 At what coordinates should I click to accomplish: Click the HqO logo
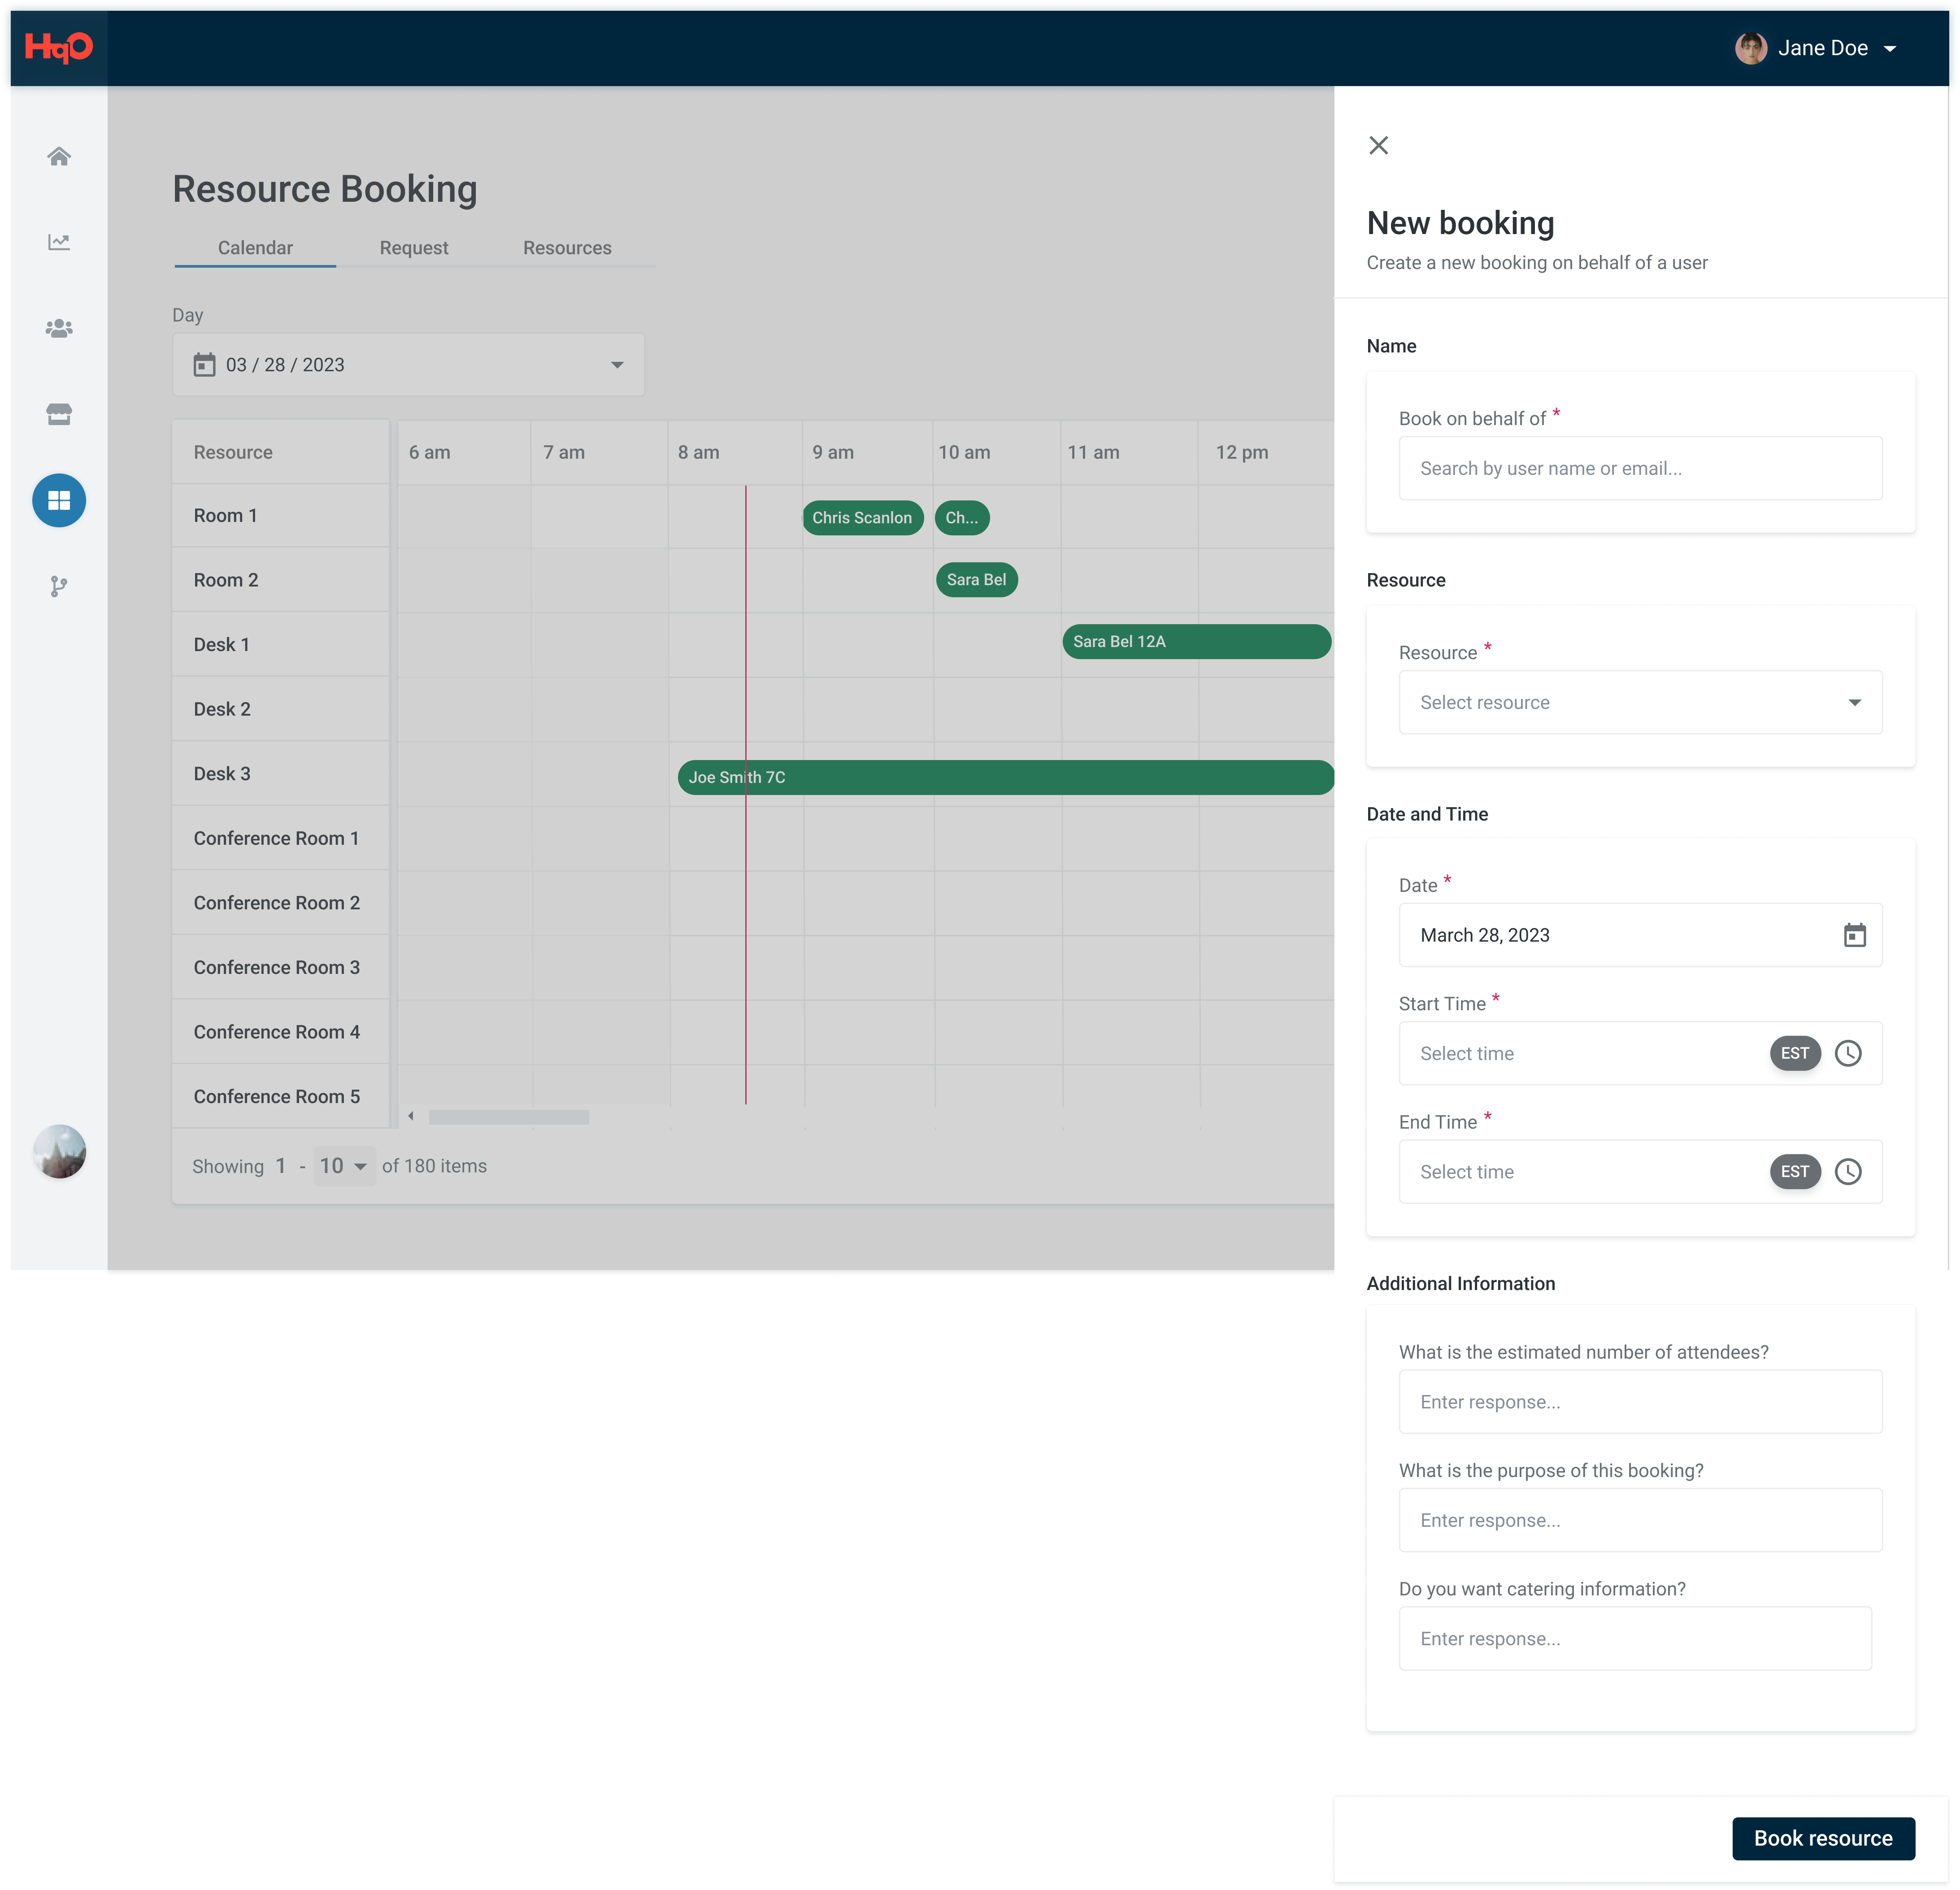pyautogui.click(x=59, y=47)
